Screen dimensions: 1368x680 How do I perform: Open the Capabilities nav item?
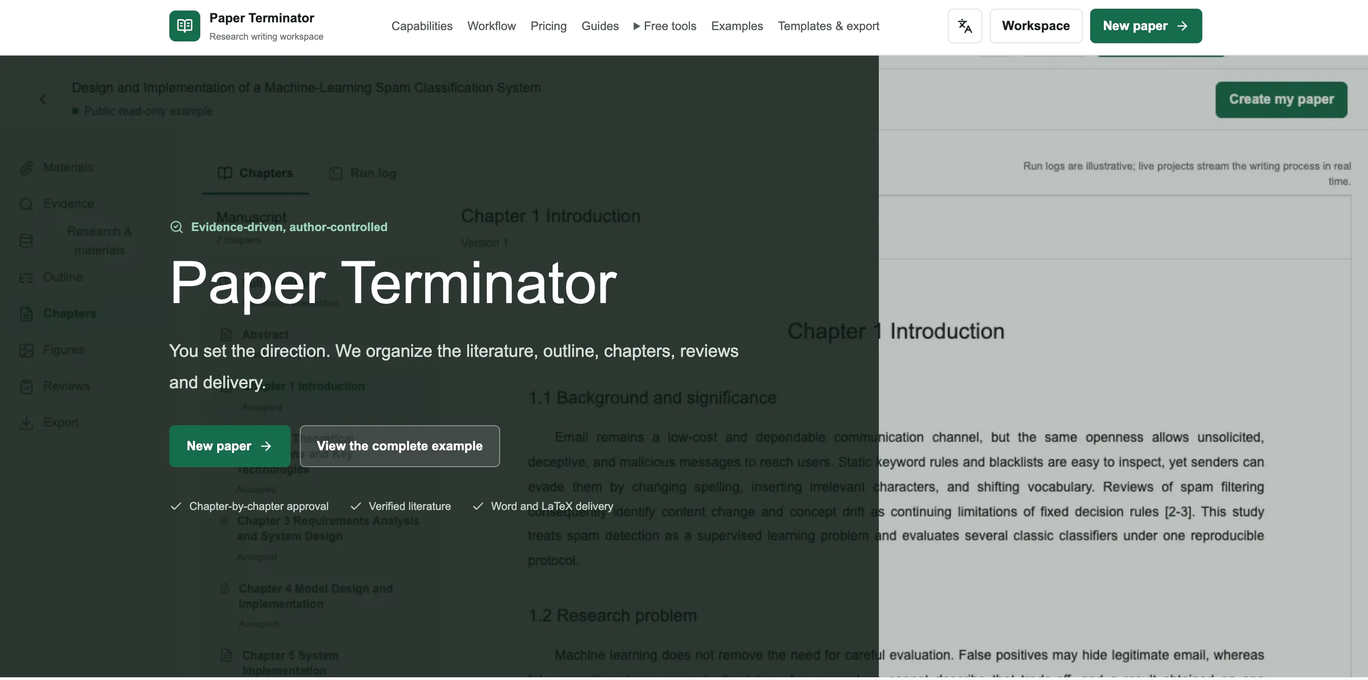pos(422,26)
